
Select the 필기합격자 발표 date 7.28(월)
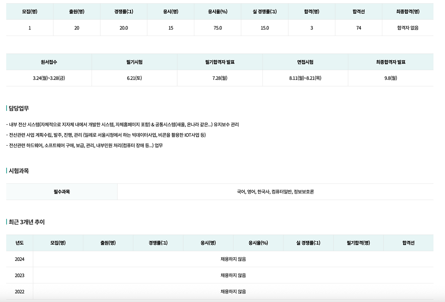click(220, 78)
